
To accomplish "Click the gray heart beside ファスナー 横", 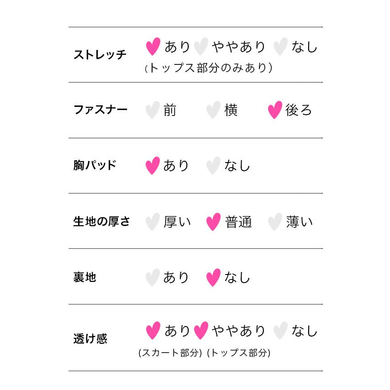I will (x=213, y=110).
